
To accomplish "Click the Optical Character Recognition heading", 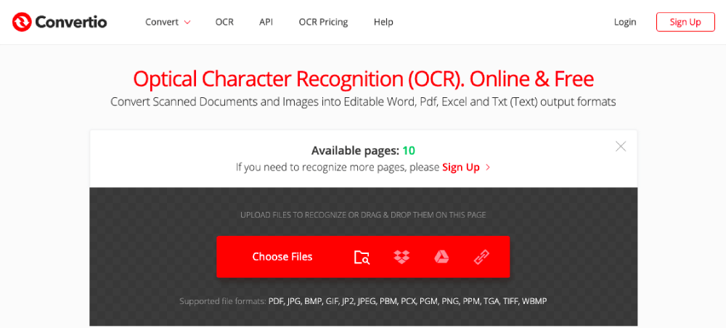I will tap(363, 78).
